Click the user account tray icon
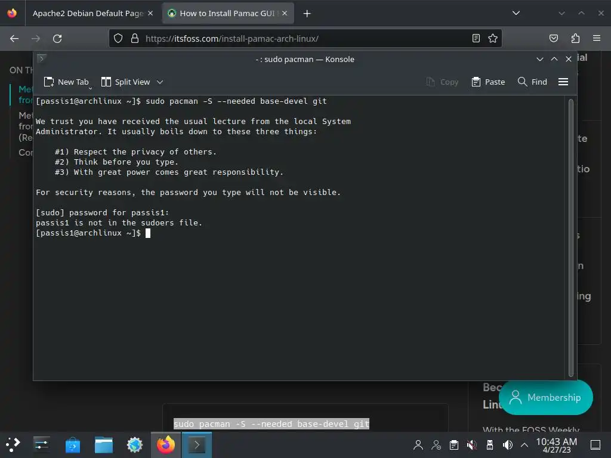Screen dimensions: 611x458 coord(418,445)
